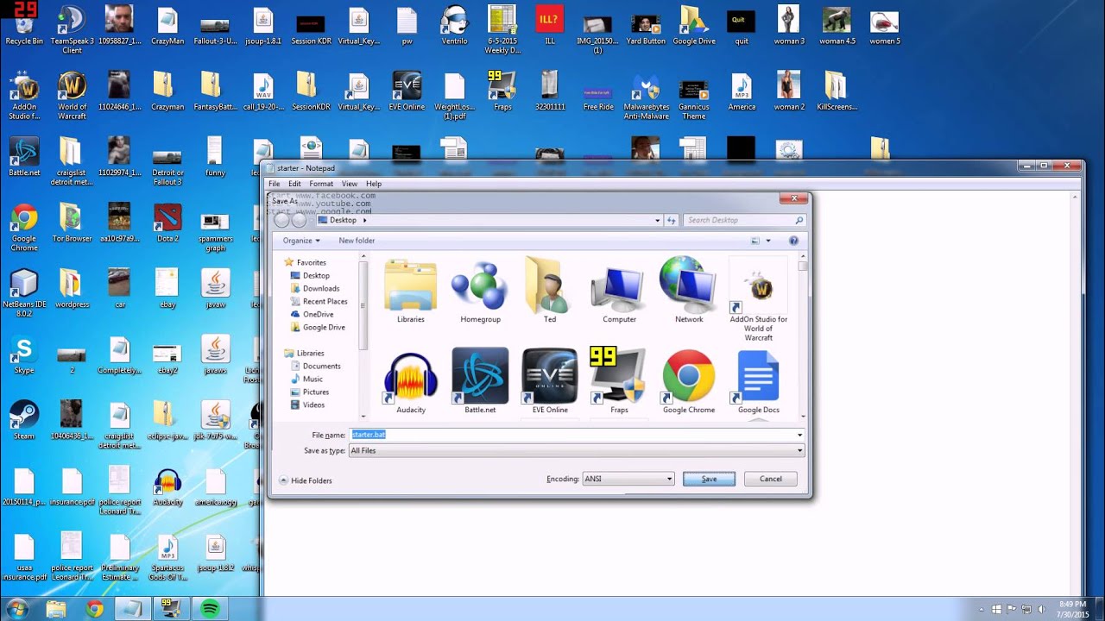Click the Cancel button
The image size is (1105, 621).
[x=771, y=479]
